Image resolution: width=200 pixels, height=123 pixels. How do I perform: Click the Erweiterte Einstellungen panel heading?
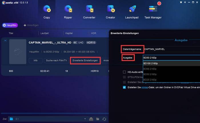(125, 33)
